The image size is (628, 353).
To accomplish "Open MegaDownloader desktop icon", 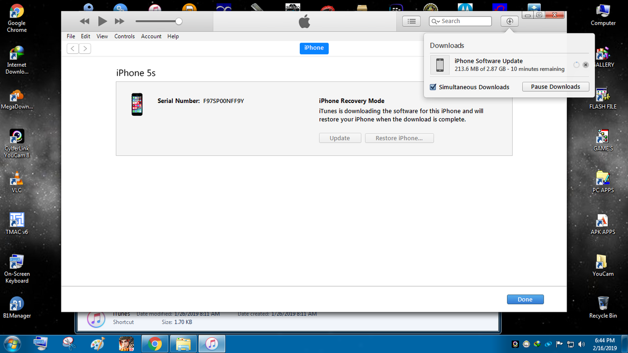I will (x=17, y=100).
